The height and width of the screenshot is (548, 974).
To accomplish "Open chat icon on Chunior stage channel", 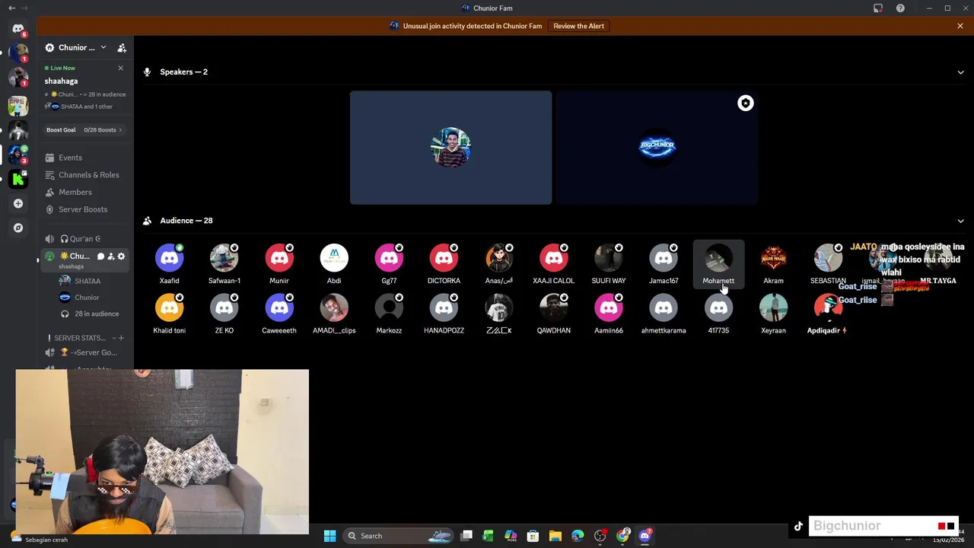I will click(x=100, y=256).
